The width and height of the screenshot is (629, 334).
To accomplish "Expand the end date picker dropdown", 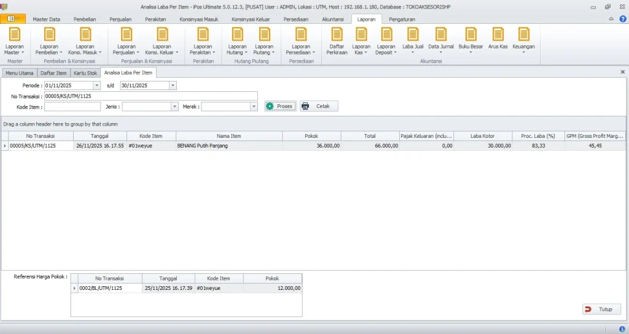I will [173, 86].
